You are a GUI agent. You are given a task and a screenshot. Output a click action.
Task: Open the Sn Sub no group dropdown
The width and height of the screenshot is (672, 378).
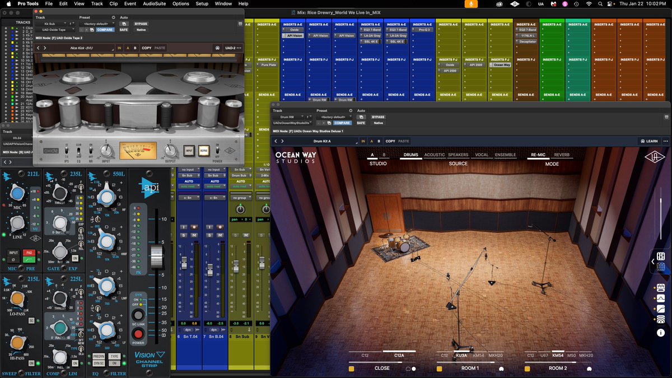pos(240,197)
